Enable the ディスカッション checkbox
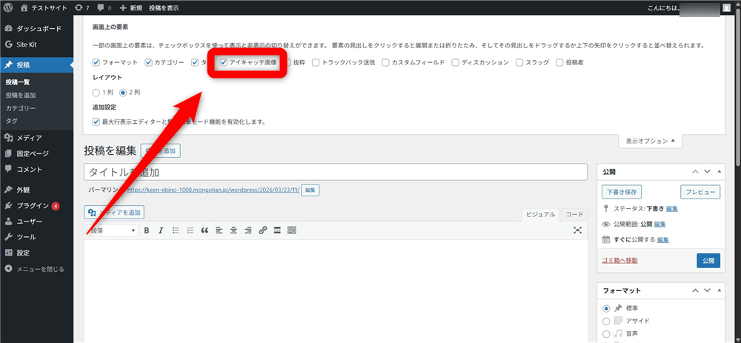 [x=456, y=62]
